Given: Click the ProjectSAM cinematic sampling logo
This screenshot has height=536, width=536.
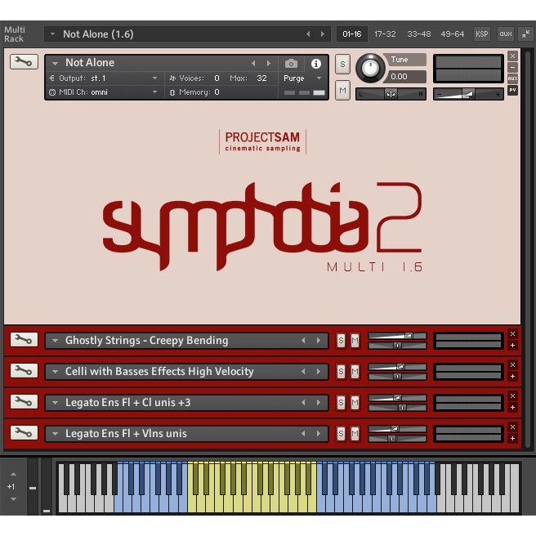Looking at the screenshot, I should pyautogui.click(x=262, y=141).
